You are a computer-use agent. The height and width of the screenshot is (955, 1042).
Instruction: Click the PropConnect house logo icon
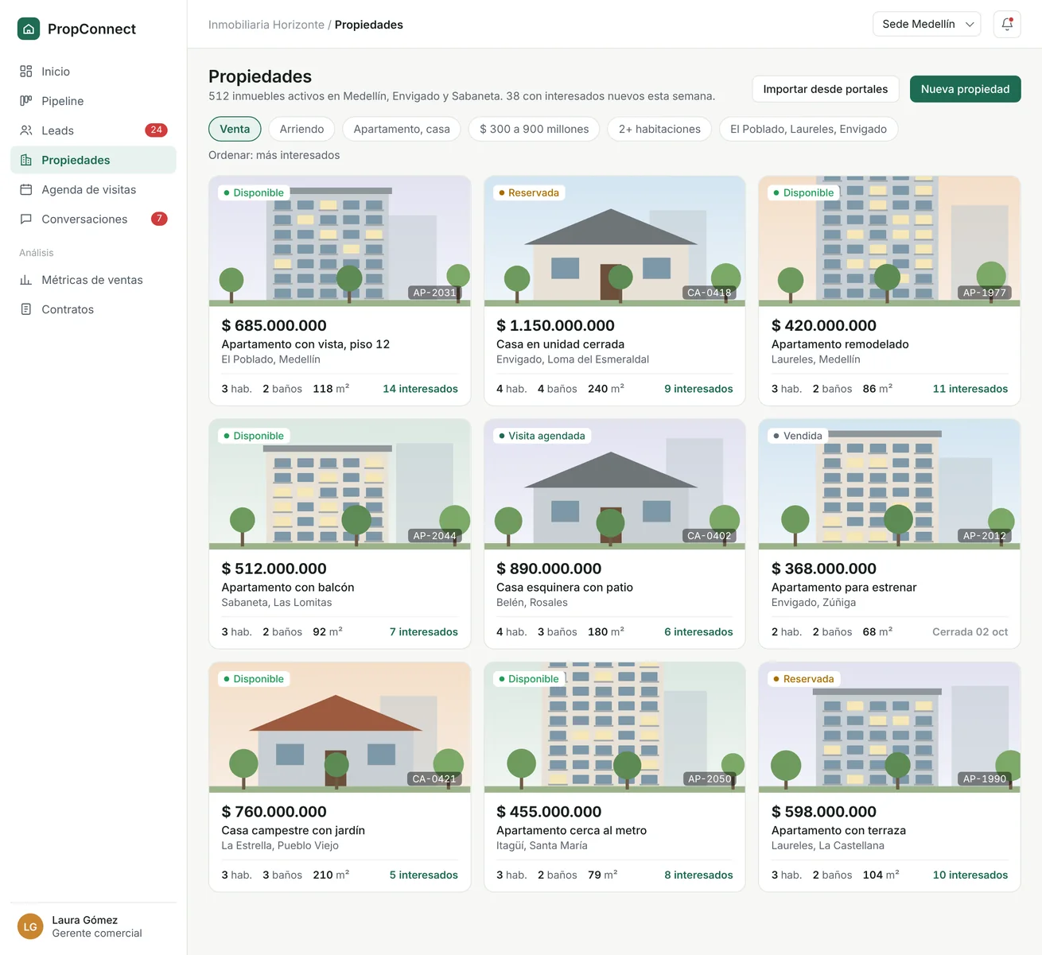[29, 29]
